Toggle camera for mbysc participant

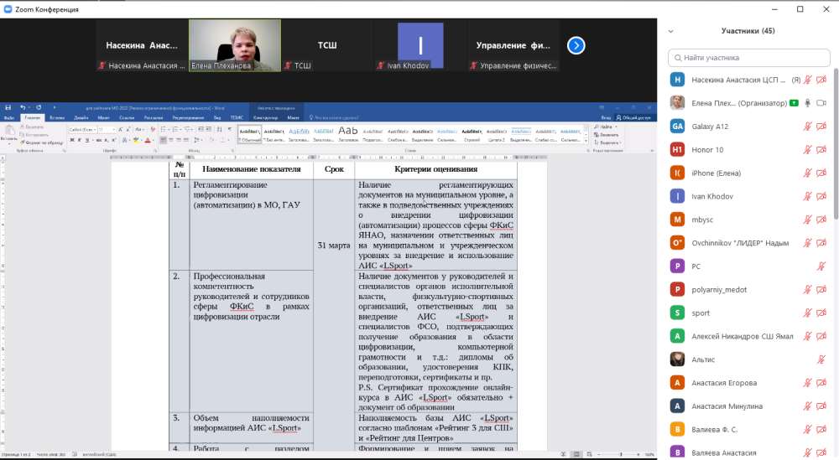tap(821, 220)
